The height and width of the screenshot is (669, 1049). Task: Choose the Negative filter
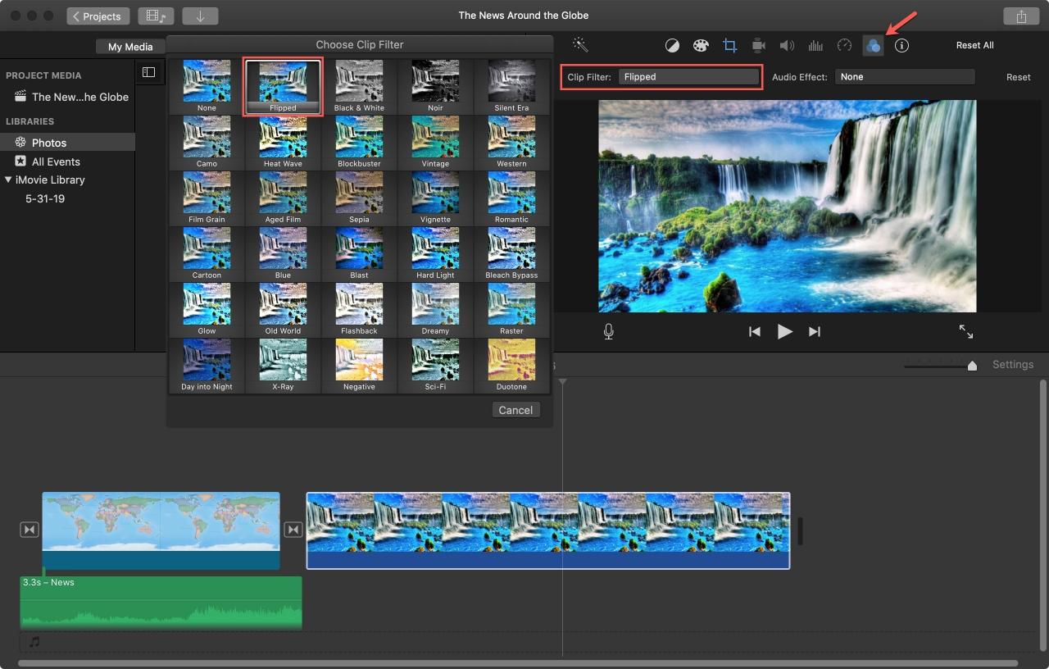pos(359,365)
